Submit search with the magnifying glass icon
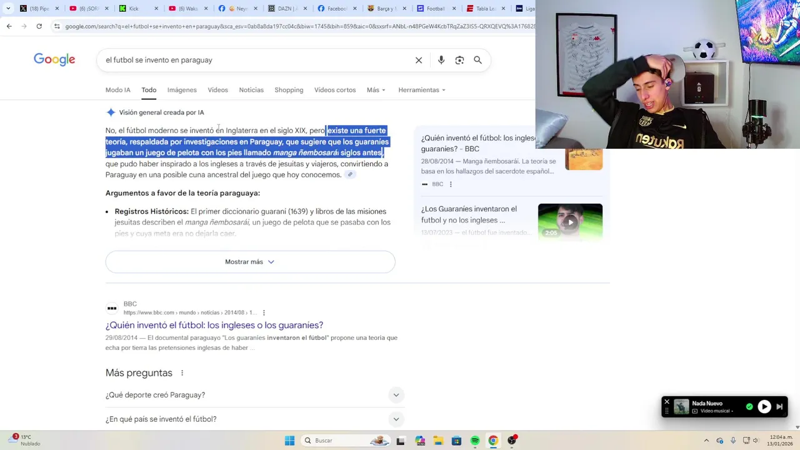800x450 pixels. [477, 60]
